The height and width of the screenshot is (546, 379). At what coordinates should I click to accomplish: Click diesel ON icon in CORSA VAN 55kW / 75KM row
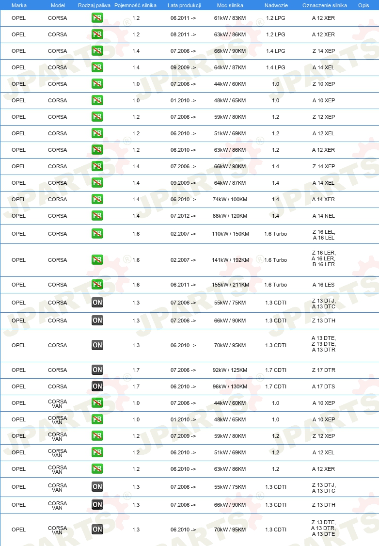[x=97, y=487]
